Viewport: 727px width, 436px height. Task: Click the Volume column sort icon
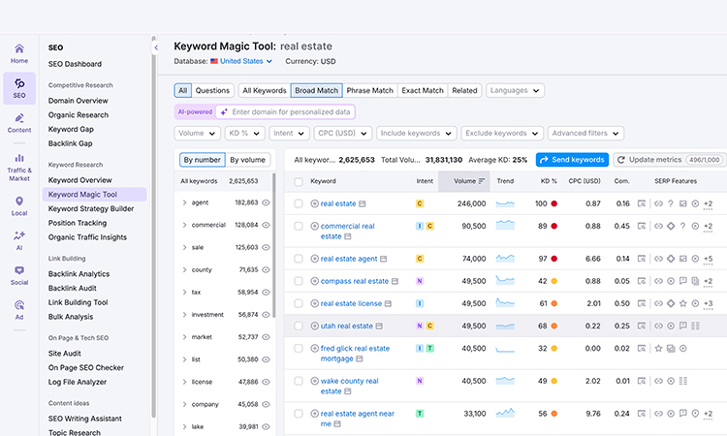pyautogui.click(x=482, y=181)
